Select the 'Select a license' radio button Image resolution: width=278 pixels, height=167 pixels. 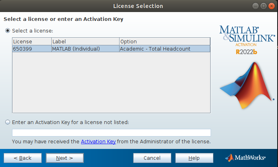coord(8,31)
